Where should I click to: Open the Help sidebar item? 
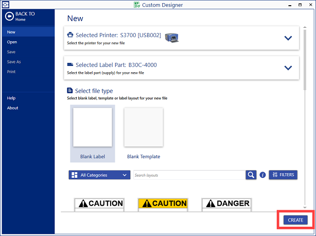click(x=11, y=98)
